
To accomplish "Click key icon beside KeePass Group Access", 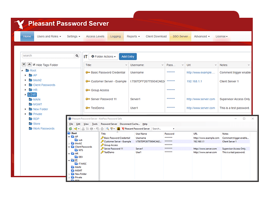I will [102, 145].
